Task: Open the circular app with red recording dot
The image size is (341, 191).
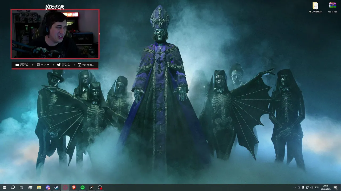Action: click(100, 188)
